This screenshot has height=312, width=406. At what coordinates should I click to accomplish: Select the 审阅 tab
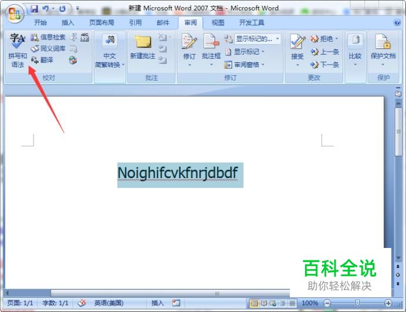pyautogui.click(x=191, y=23)
